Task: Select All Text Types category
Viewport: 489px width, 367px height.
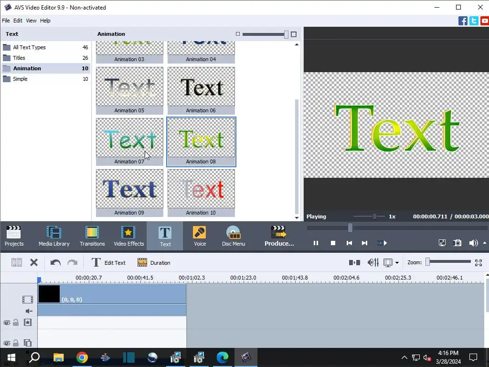Action: (x=45, y=47)
